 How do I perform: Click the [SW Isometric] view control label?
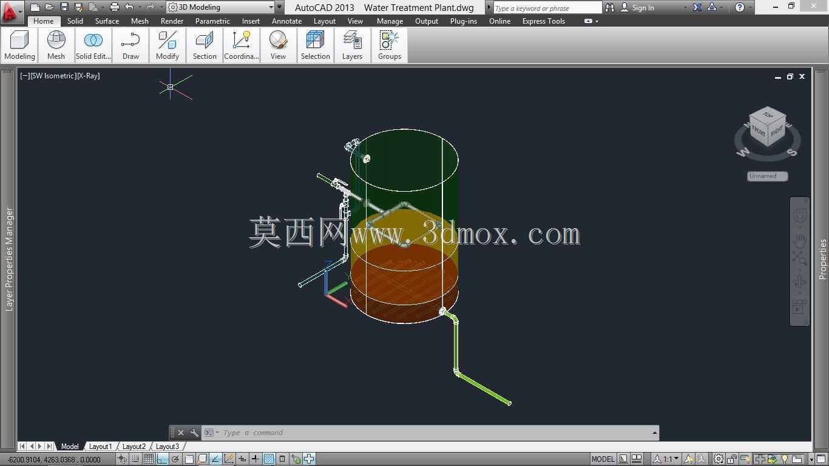pos(53,76)
